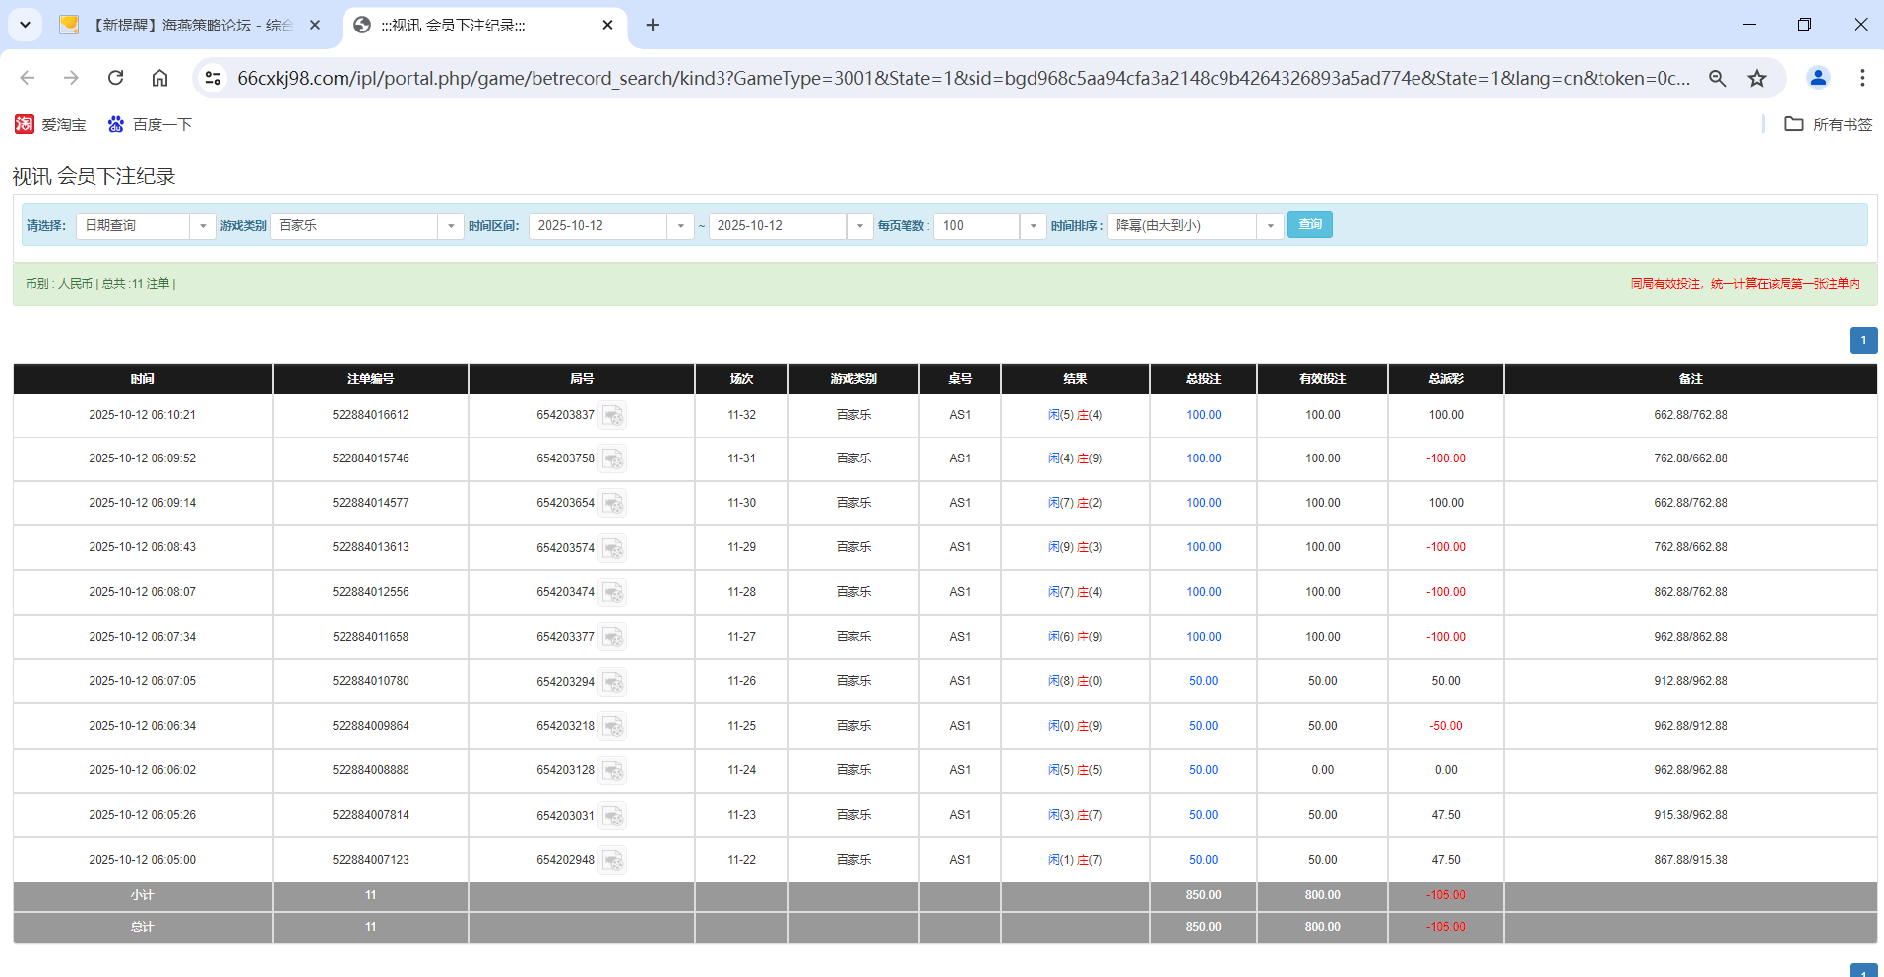This screenshot has width=1884, height=977.
Task: Open the 每页笔数 100 dropdown
Action: tap(988, 226)
